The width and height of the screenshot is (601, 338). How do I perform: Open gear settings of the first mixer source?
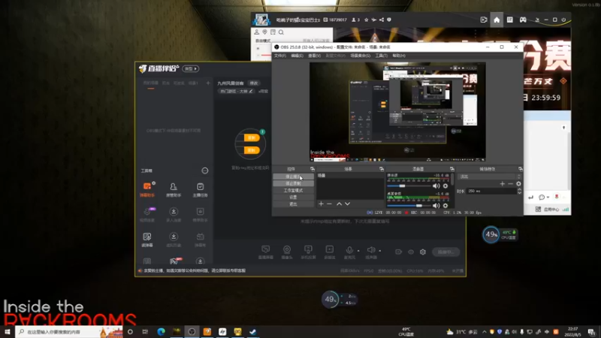click(445, 186)
